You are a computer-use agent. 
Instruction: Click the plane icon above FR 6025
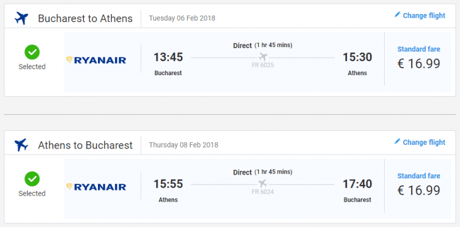(264, 57)
